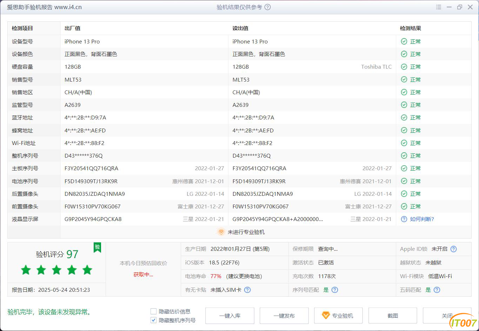This screenshot has width=479, height=331.
Task: Click the green check icon for 设备颜色
Action: pos(404,54)
